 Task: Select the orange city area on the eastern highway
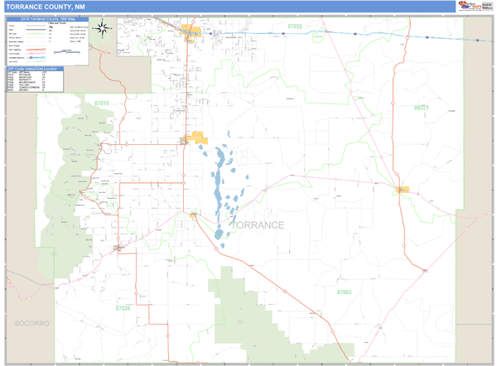point(403,190)
